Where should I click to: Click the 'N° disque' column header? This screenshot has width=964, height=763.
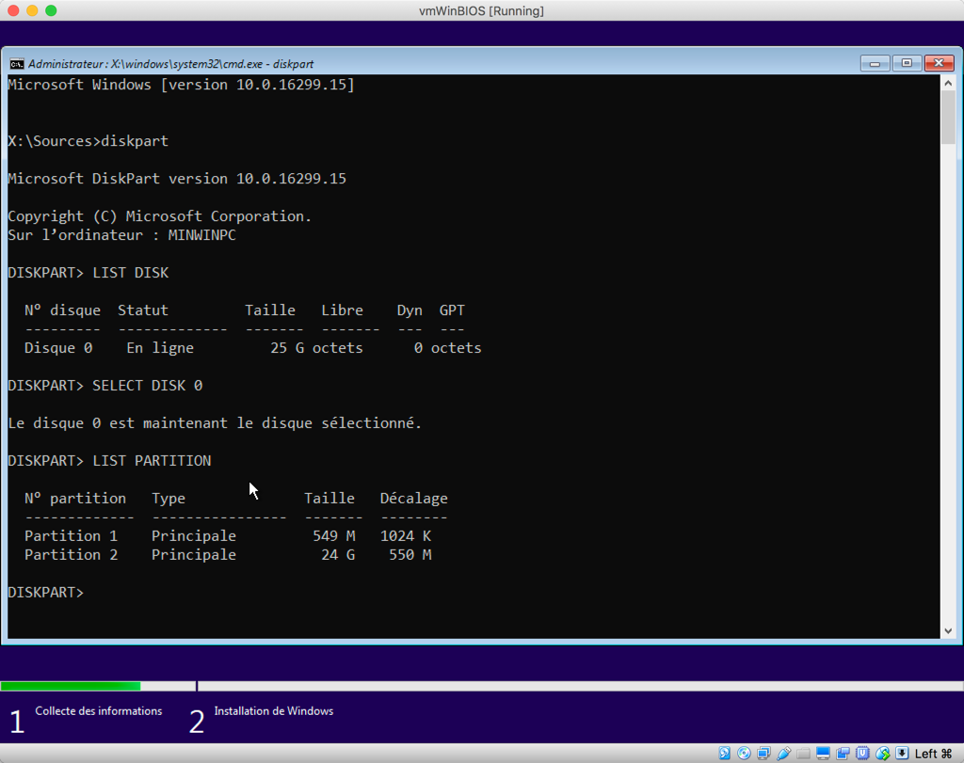[x=62, y=310]
